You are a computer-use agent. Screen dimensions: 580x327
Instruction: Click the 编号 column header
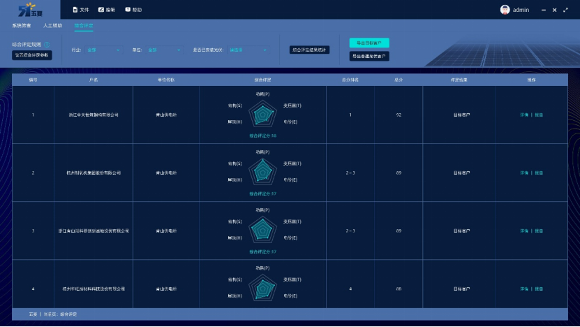(x=33, y=80)
